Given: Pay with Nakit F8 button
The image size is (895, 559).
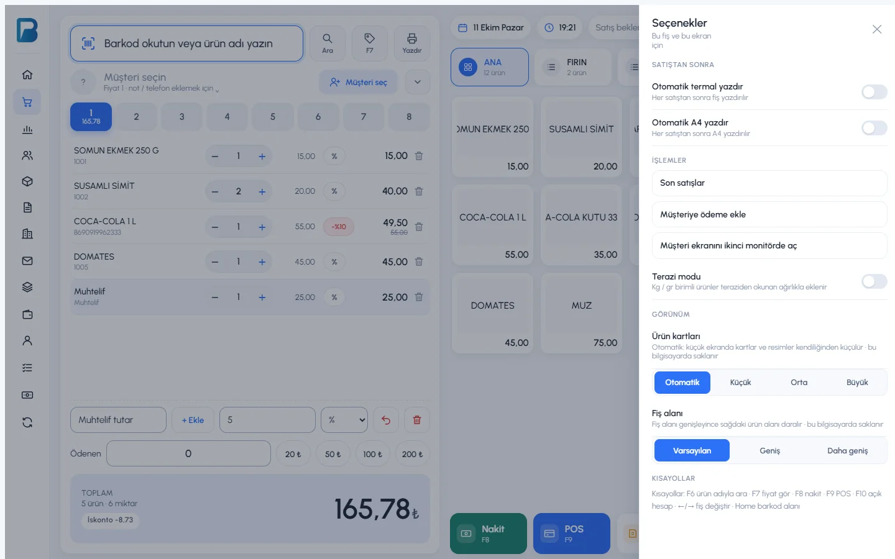Looking at the screenshot, I should (489, 534).
